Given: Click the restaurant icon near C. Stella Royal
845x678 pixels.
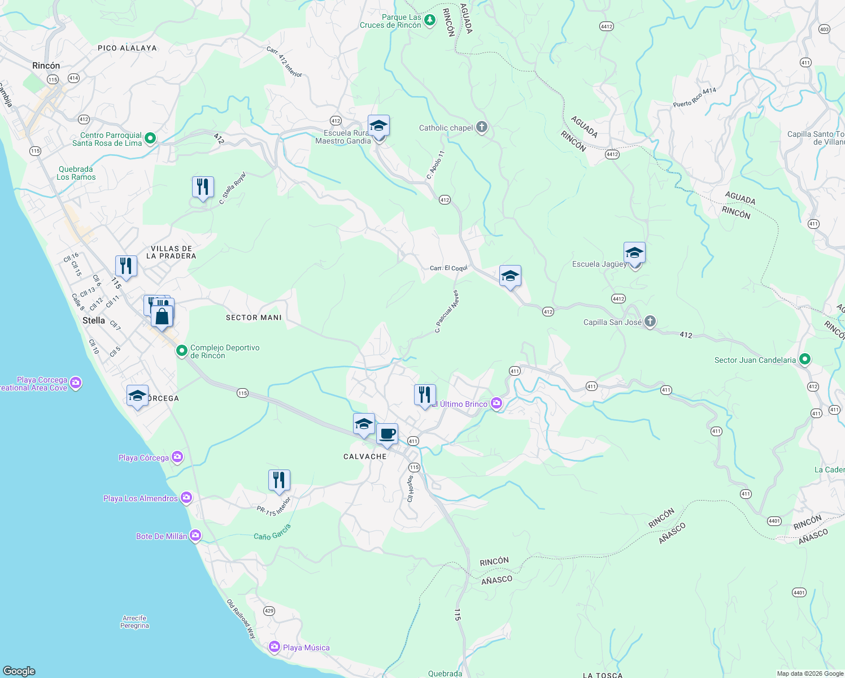Looking at the screenshot, I should 202,187.
